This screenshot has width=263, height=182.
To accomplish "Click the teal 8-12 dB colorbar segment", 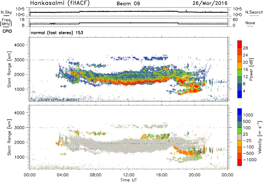I will click(x=240, y=80).
